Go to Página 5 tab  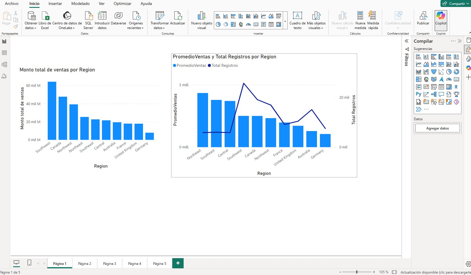coord(160,263)
